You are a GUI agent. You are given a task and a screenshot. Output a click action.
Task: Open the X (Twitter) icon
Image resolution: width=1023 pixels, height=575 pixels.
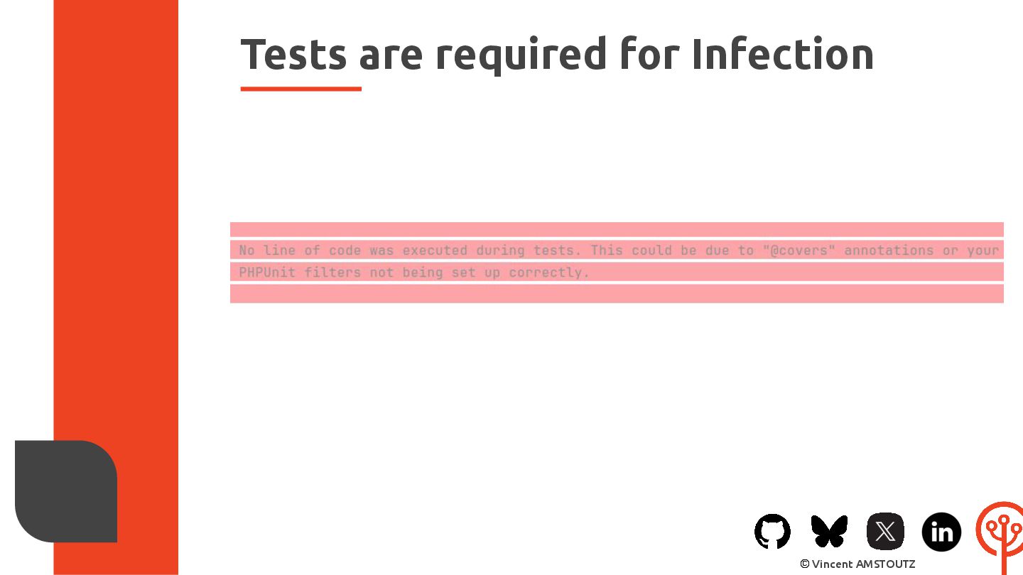pyautogui.click(x=885, y=531)
